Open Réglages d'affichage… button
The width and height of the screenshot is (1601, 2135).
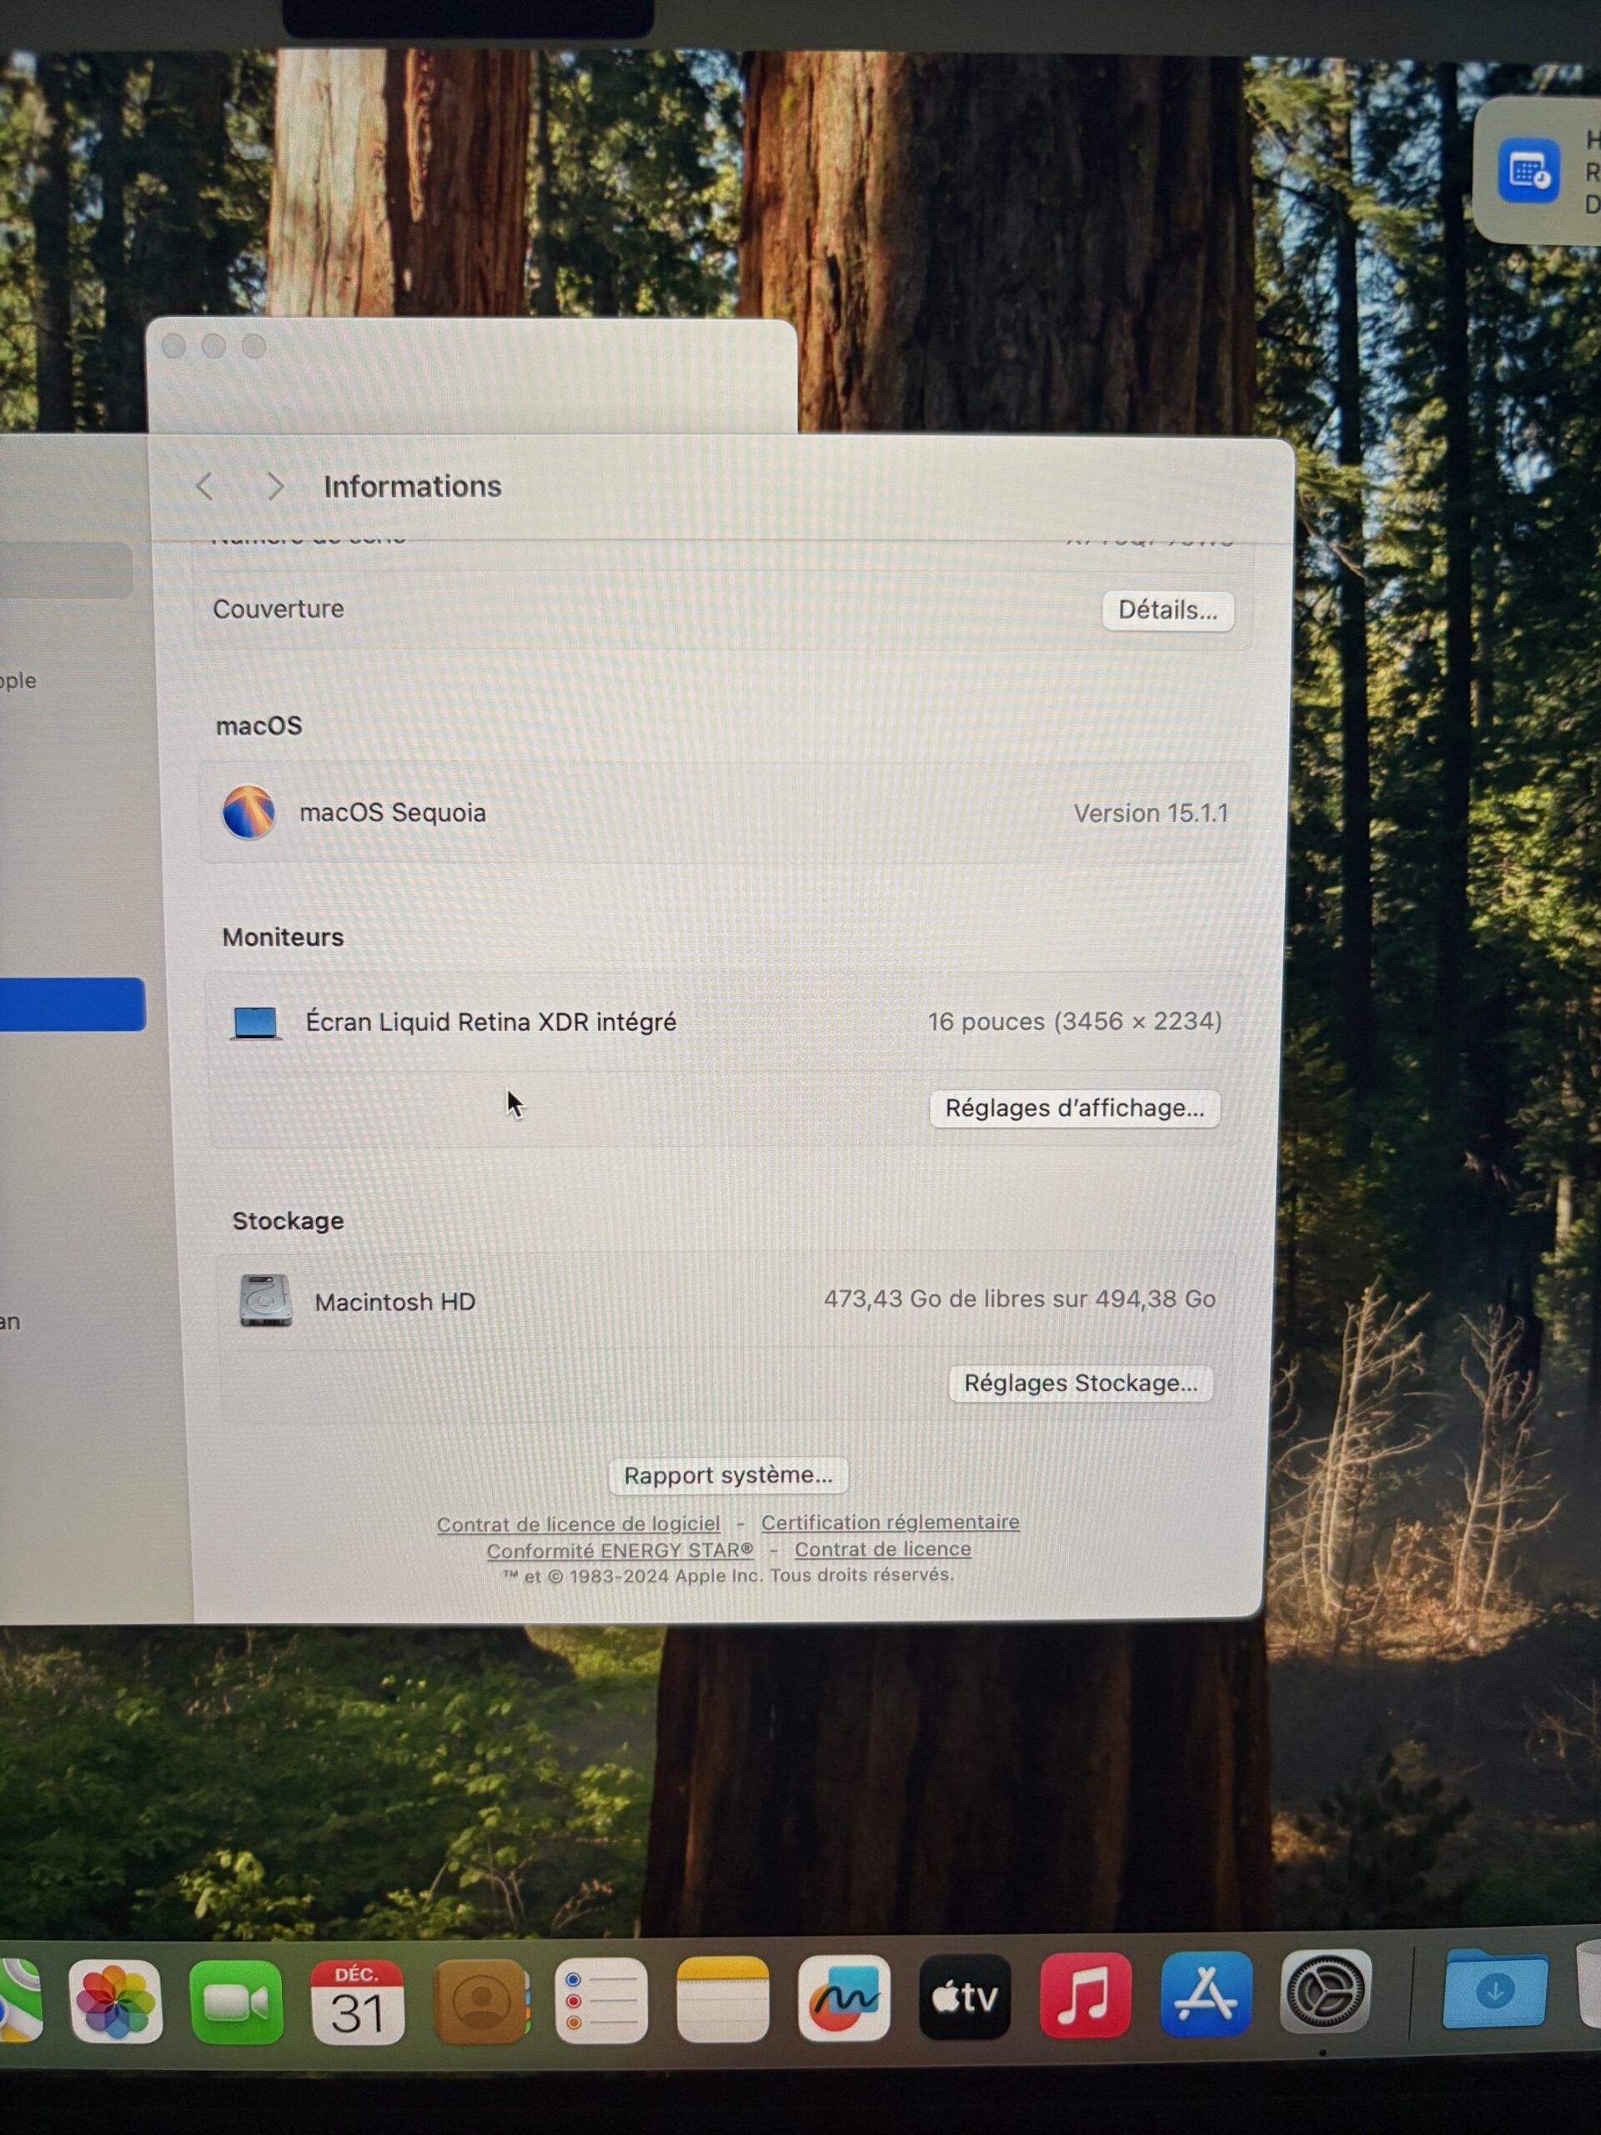coord(1074,1108)
